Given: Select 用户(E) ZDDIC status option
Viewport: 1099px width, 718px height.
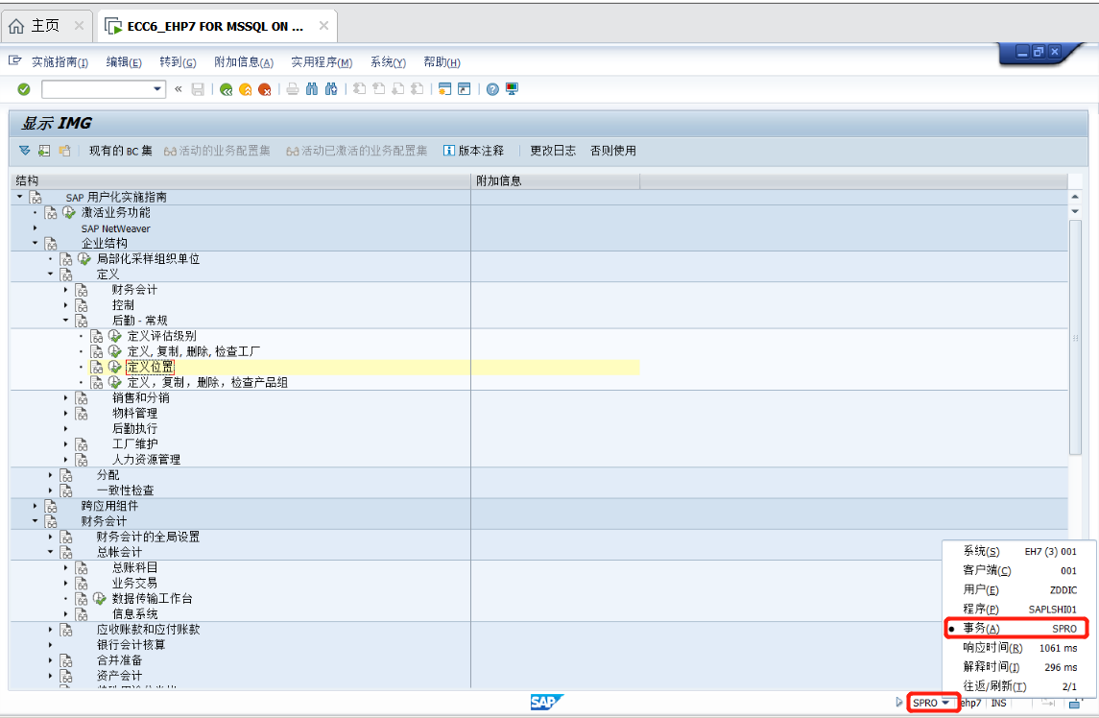Looking at the screenshot, I should pyautogui.click(x=1016, y=589).
